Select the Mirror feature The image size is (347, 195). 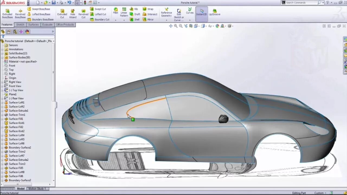(148, 19)
